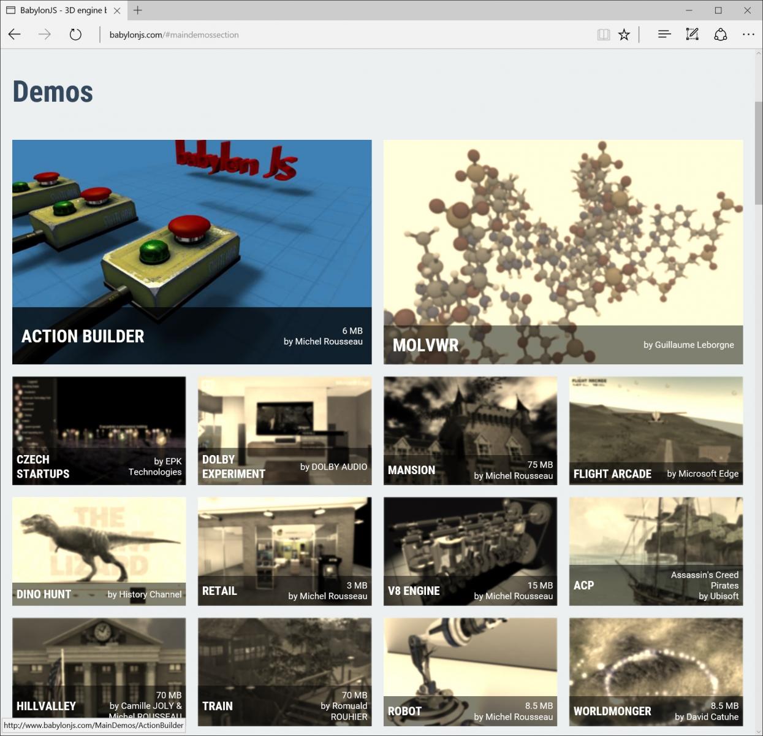Open the ACP Assassin's Creed Pirates demo
Image resolution: width=763 pixels, height=736 pixels.
(656, 551)
